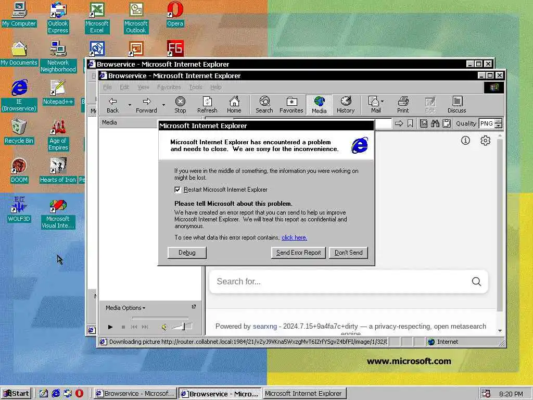Screen dimensions: 533x400
Task: Open the Tools menu
Action: coord(196,87)
